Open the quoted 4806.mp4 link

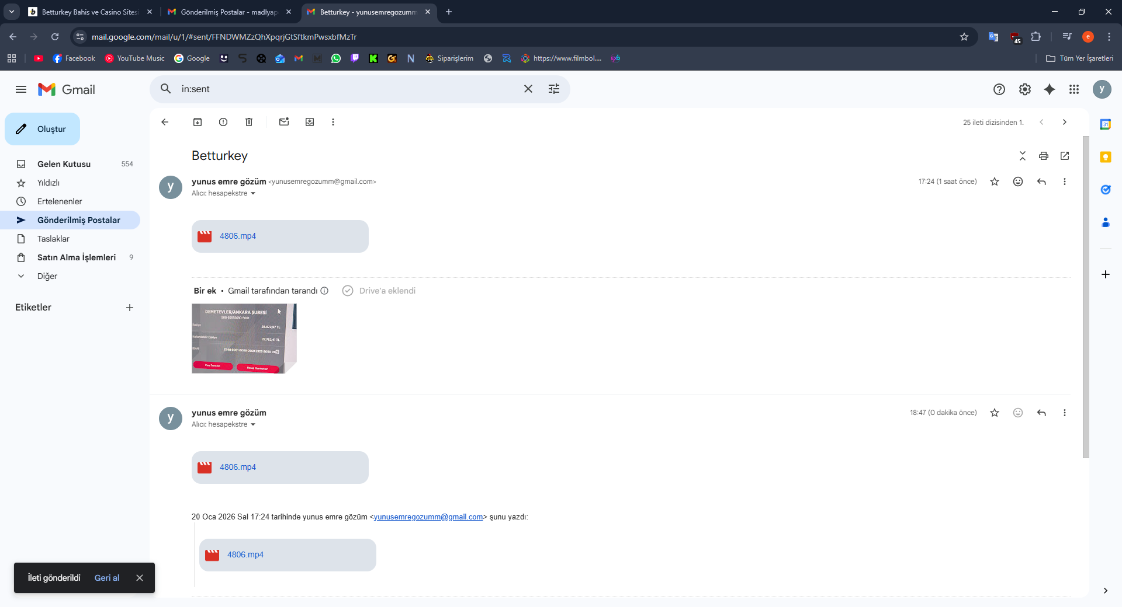tap(245, 554)
